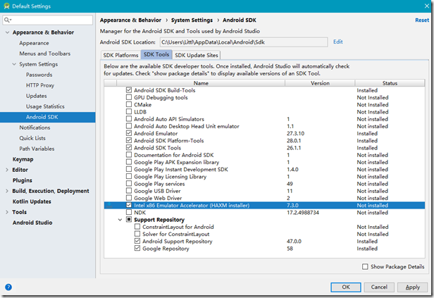Open Notifications settings
The width and height of the screenshot is (434, 298).
(35, 128)
